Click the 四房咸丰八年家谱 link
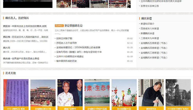 tap(150, 28)
